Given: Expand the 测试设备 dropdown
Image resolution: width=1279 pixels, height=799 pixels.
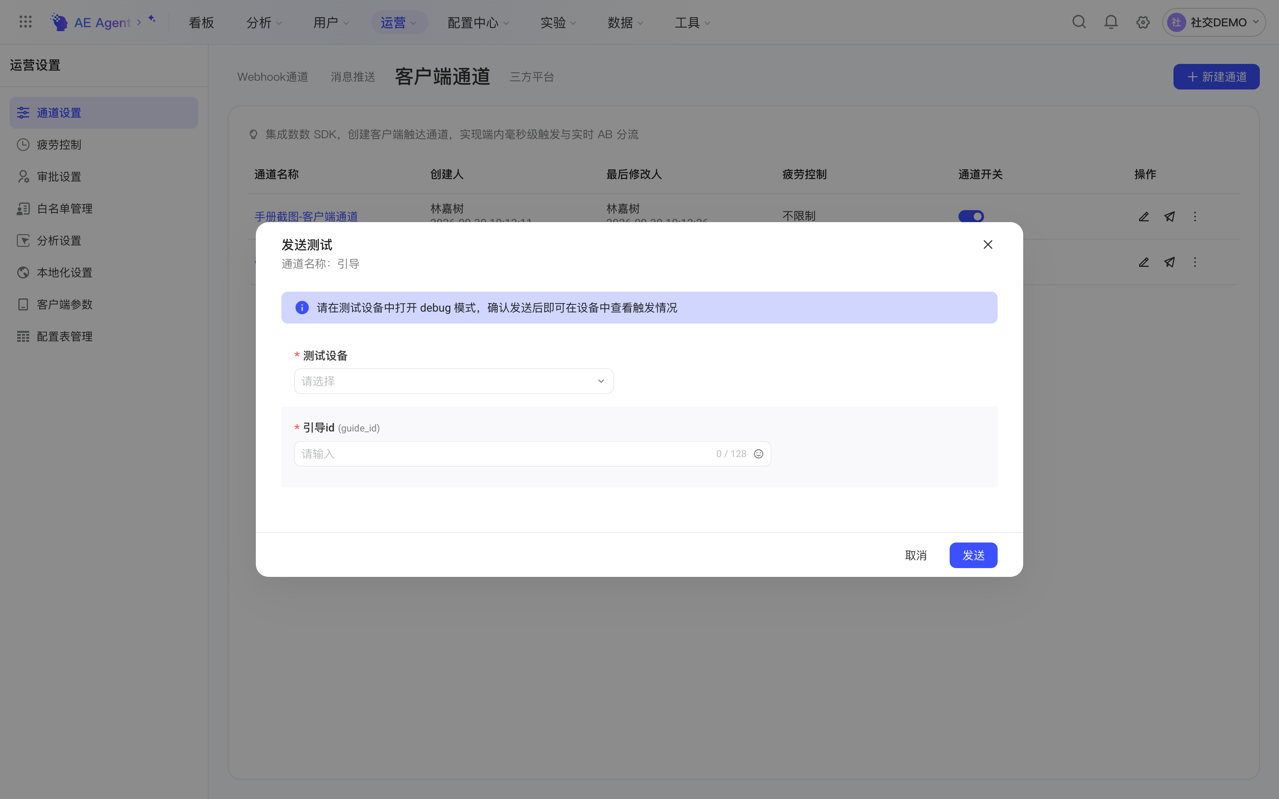Looking at the screenshot, I should (454, 381).
